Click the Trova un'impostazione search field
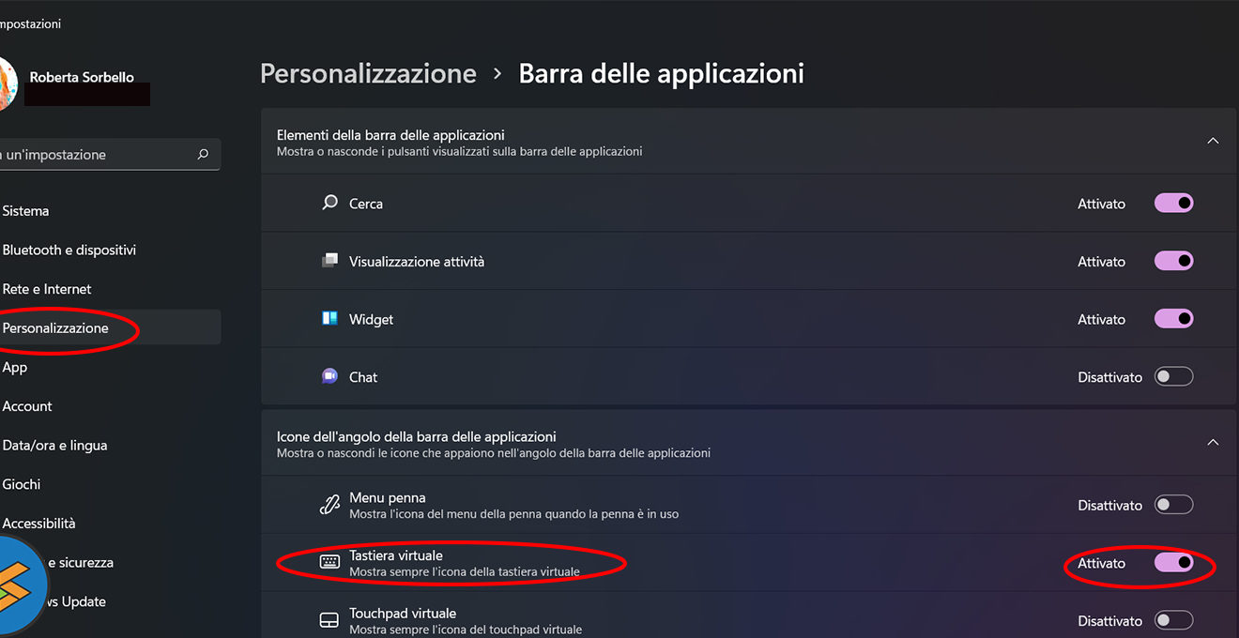Viewport: 1239px width, 638px height. pyautogui.click(x=94, y=155)
